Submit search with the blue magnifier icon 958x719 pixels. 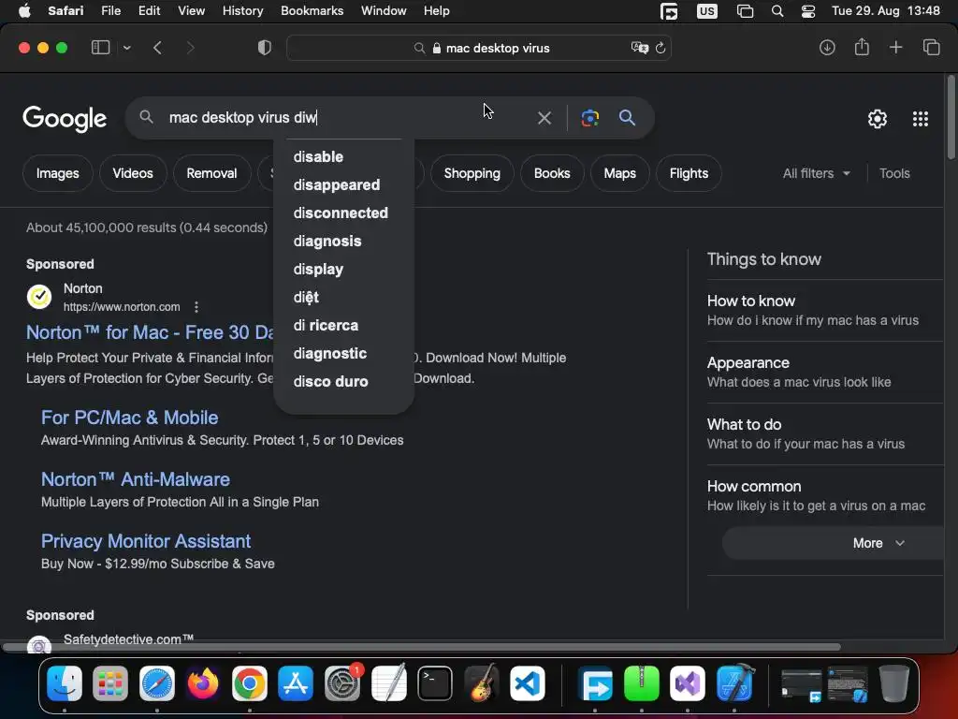coord(627,117)
